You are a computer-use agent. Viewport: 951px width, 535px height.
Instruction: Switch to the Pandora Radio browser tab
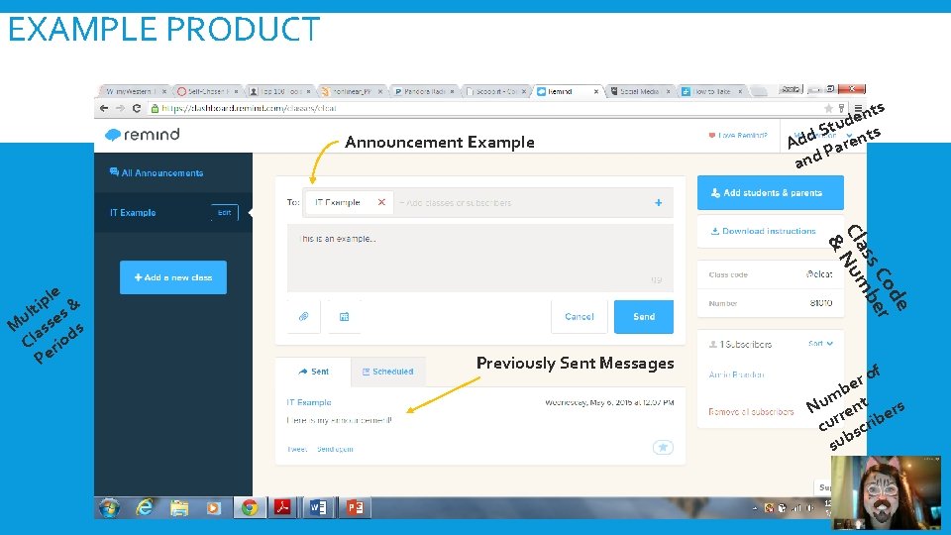pos(425,91)
